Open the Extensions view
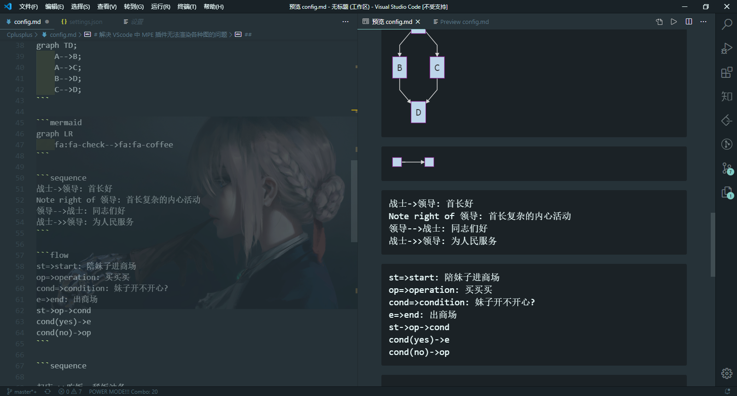 [x=727, y=72]
